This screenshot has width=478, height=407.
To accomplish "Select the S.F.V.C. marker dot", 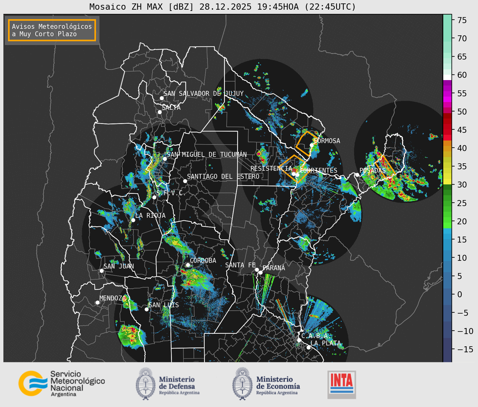I will click(x=154, y=197).
